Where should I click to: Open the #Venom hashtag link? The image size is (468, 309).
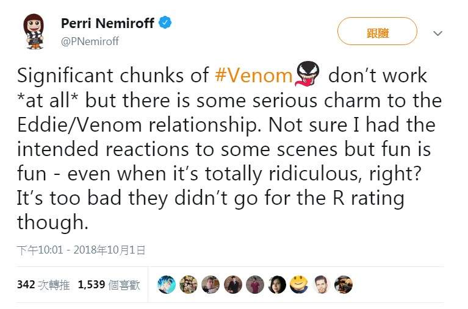[x=254, y=76]
